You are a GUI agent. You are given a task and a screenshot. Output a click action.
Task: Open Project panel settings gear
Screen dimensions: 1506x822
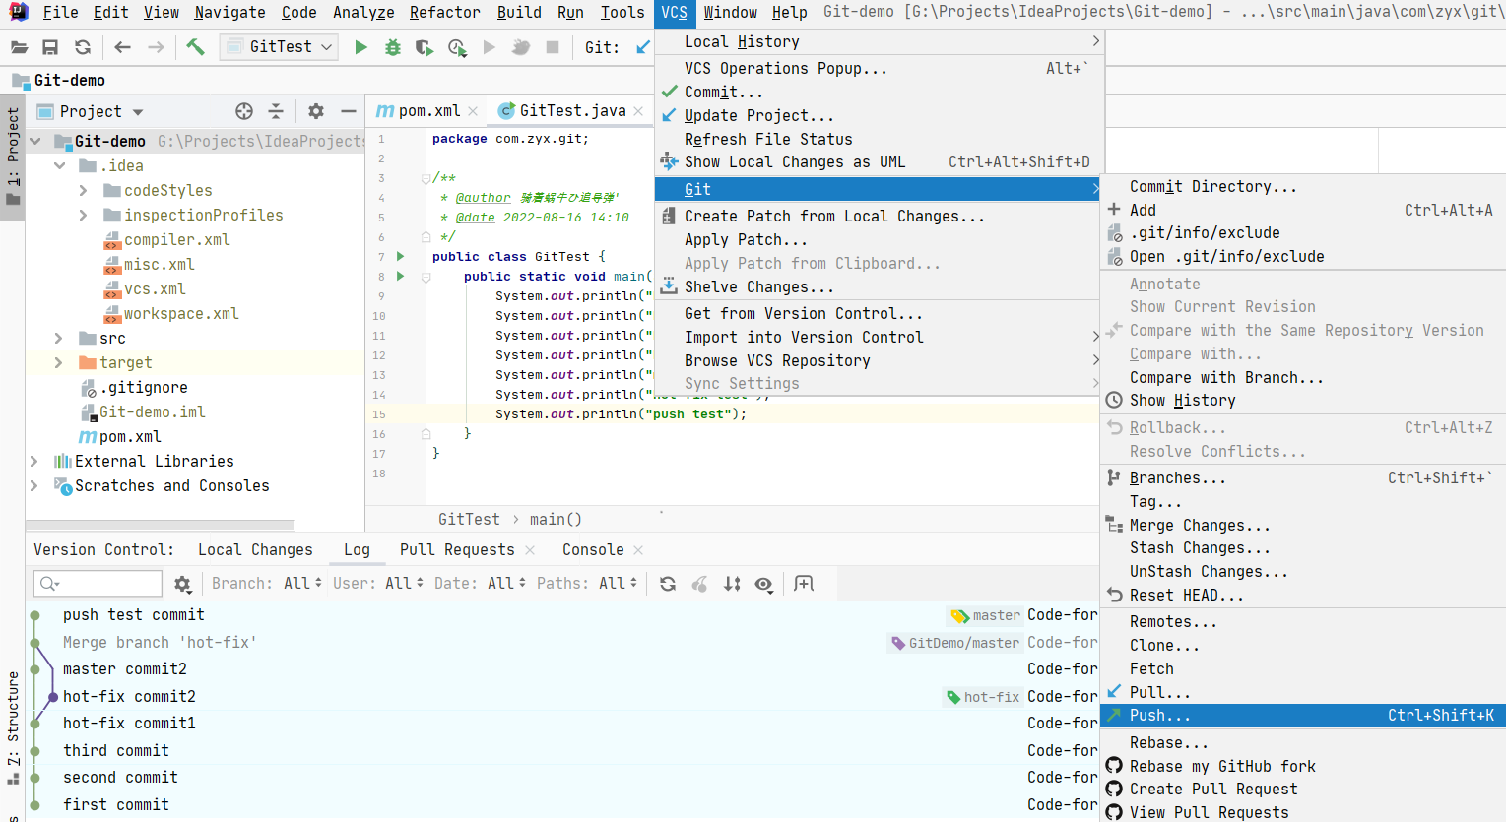pyautogui.click(x=316, y=111)
